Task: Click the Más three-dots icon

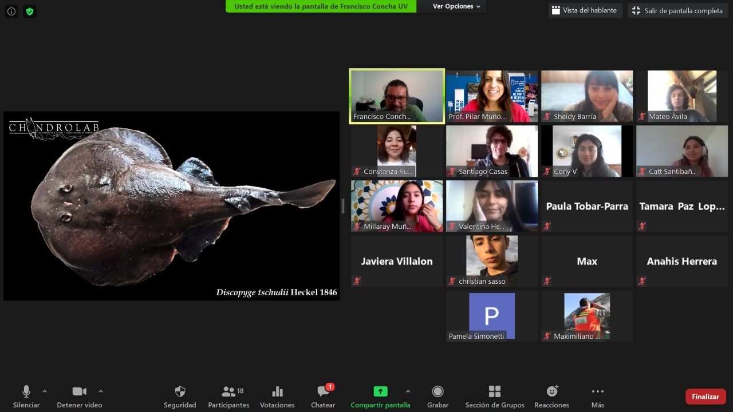Action: pos(598,392)
